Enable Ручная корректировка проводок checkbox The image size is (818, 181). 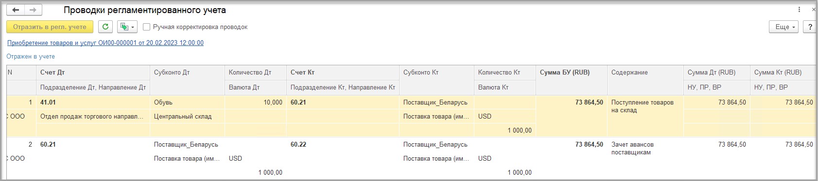[147, 27]
